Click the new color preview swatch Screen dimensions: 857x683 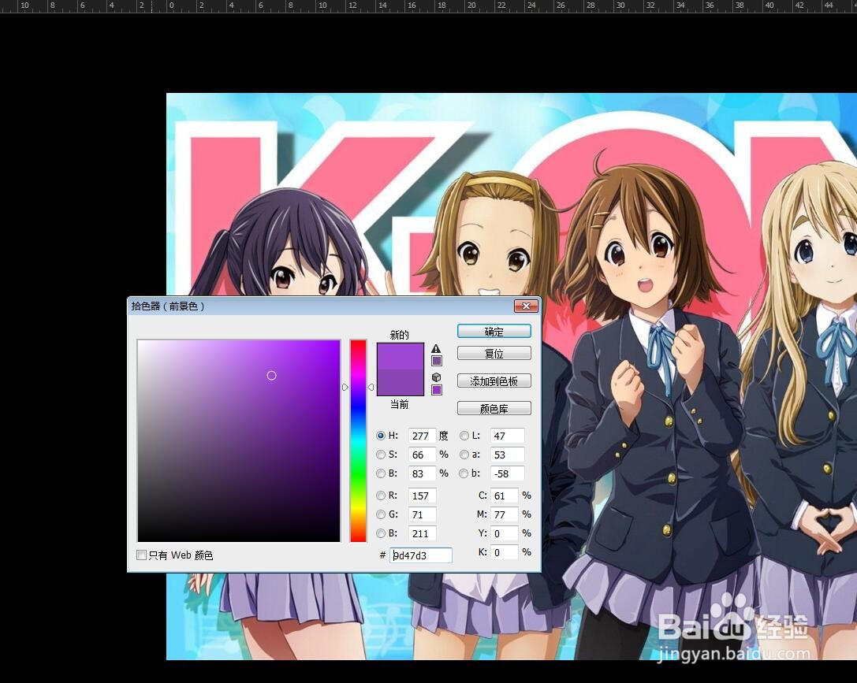click(400, 356)
